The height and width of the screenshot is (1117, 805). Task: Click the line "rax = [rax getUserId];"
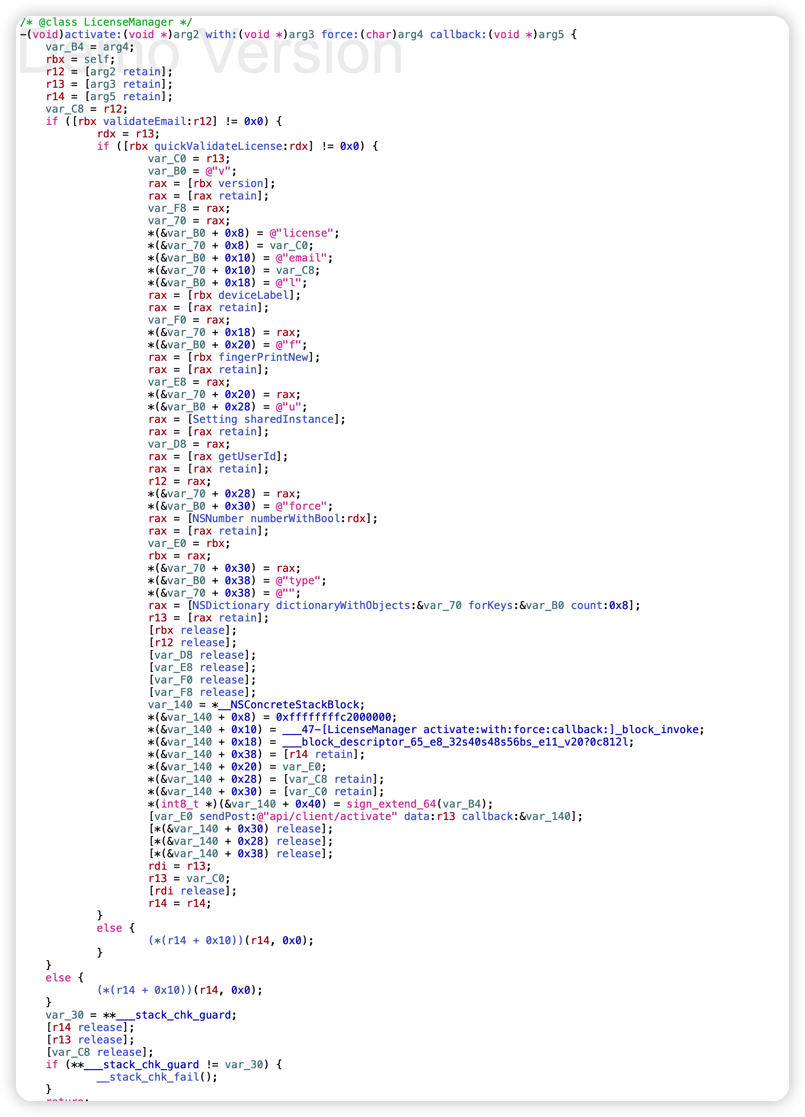pos(218,457)
